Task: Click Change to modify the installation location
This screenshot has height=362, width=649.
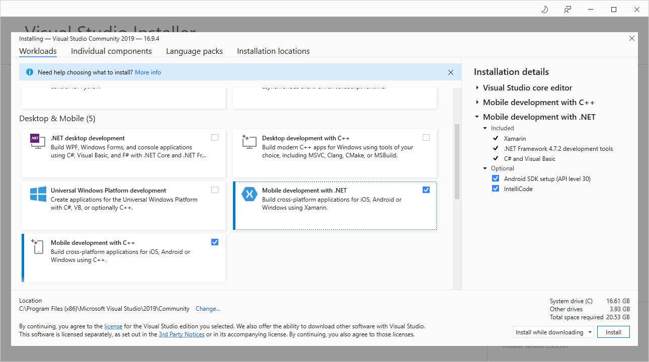Action: pos(208,308)
